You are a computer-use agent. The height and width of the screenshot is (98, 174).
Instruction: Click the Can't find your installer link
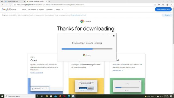pos(36,73)
